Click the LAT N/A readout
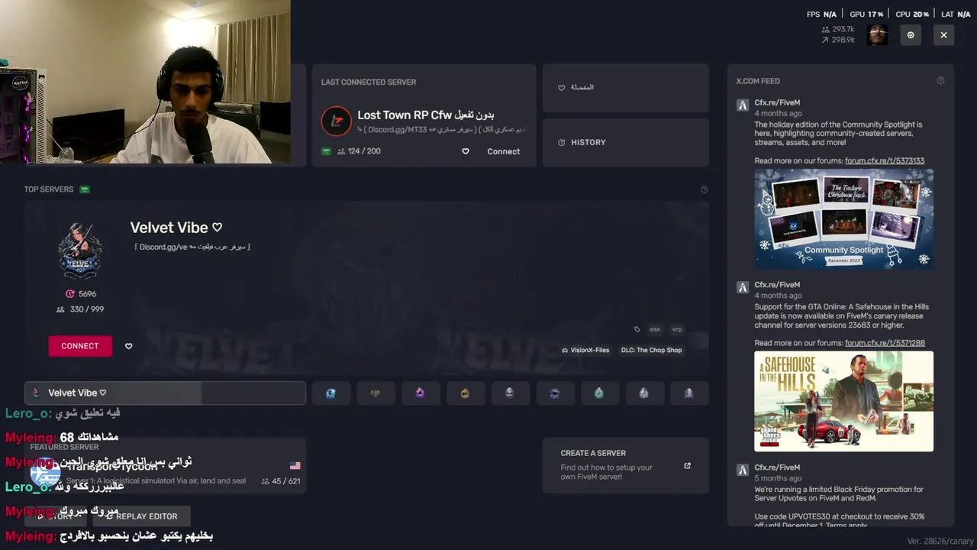Screen dimensions: 977x550 point(955,15)
